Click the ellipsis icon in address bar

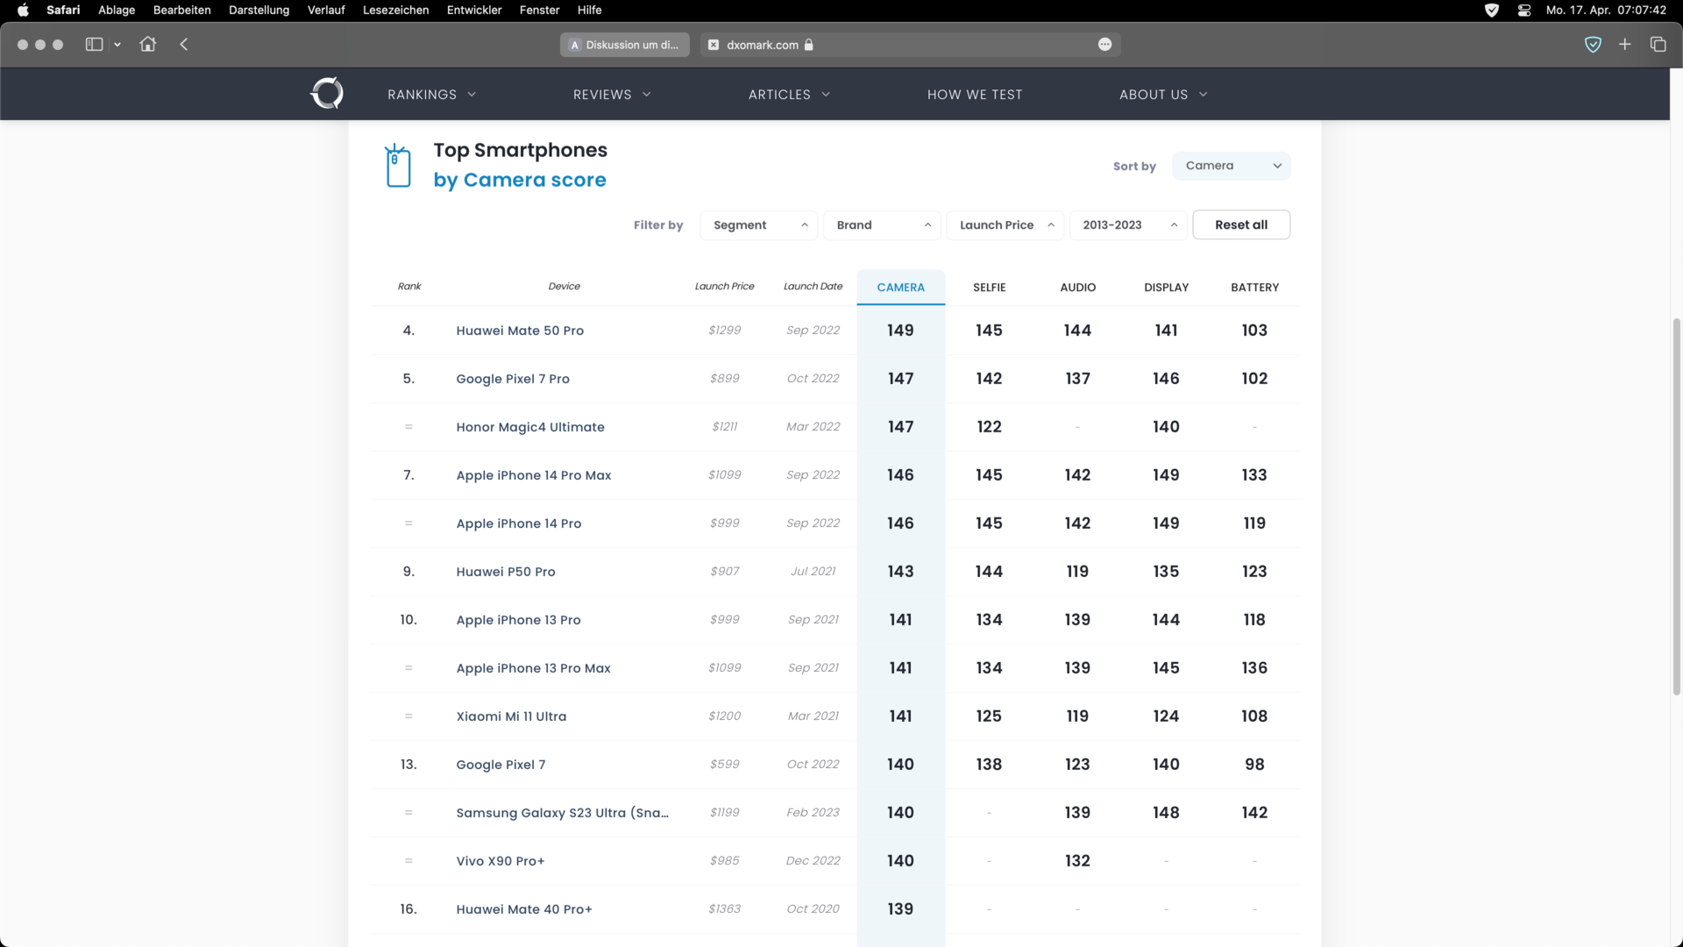coord(1104,45)
